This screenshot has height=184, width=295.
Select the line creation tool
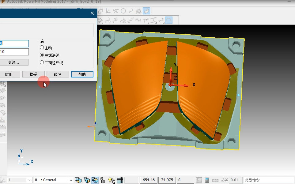coord(115,11)
